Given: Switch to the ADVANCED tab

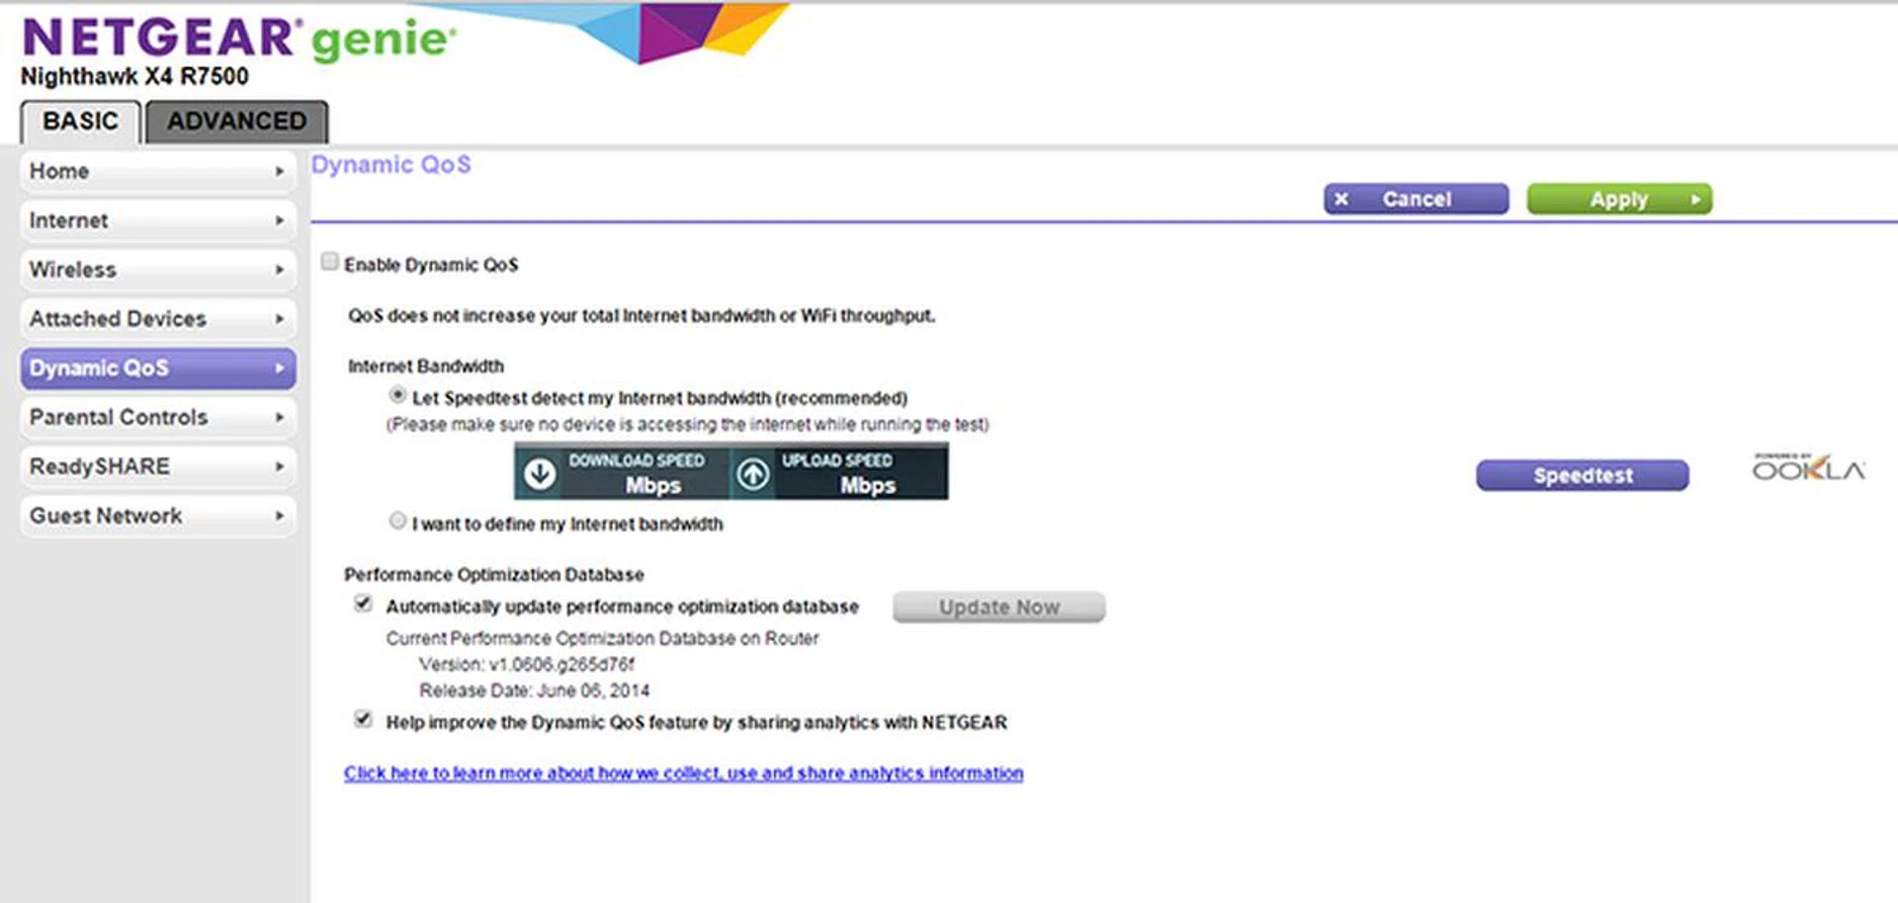Looking at the screenshot, I should pyautogui.click(x=236, y=122).
